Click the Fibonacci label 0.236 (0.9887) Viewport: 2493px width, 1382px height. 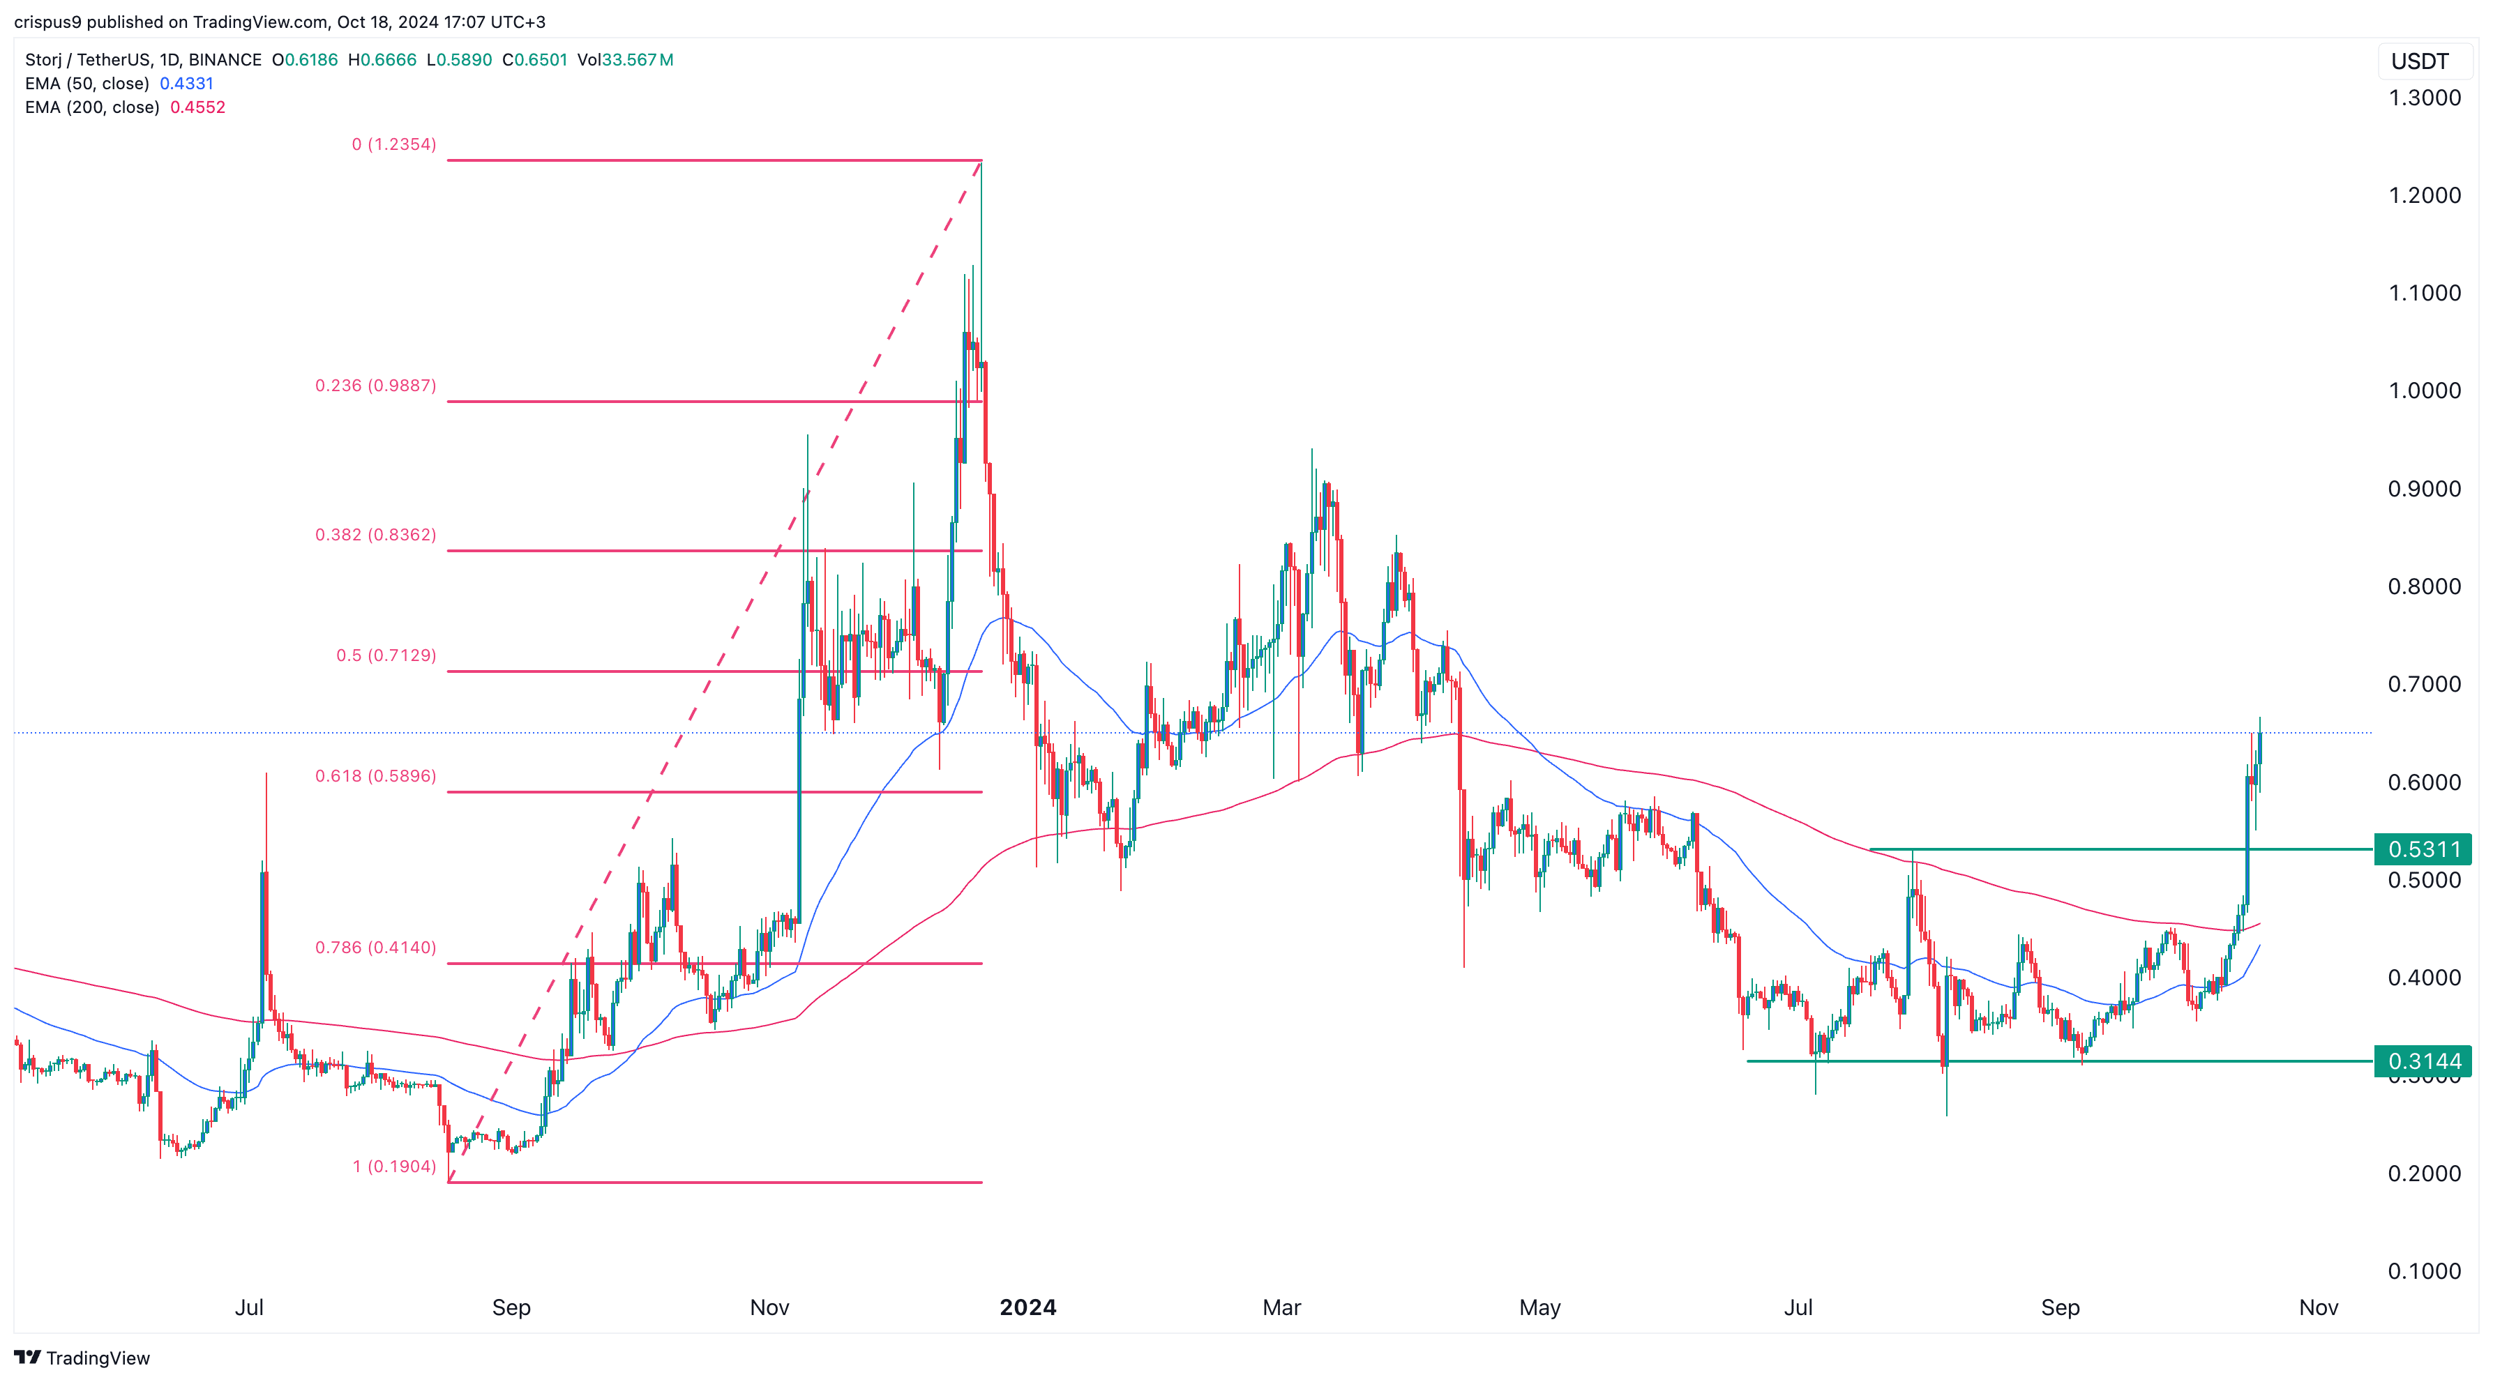coord(375,385)
